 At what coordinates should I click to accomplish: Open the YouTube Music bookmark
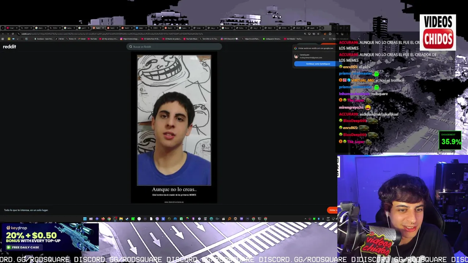[190, 39]
